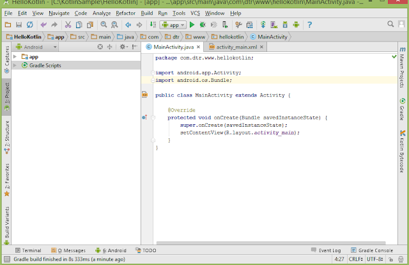
Task: Click Scroll from Source target icon
Action: coord(100,47)
